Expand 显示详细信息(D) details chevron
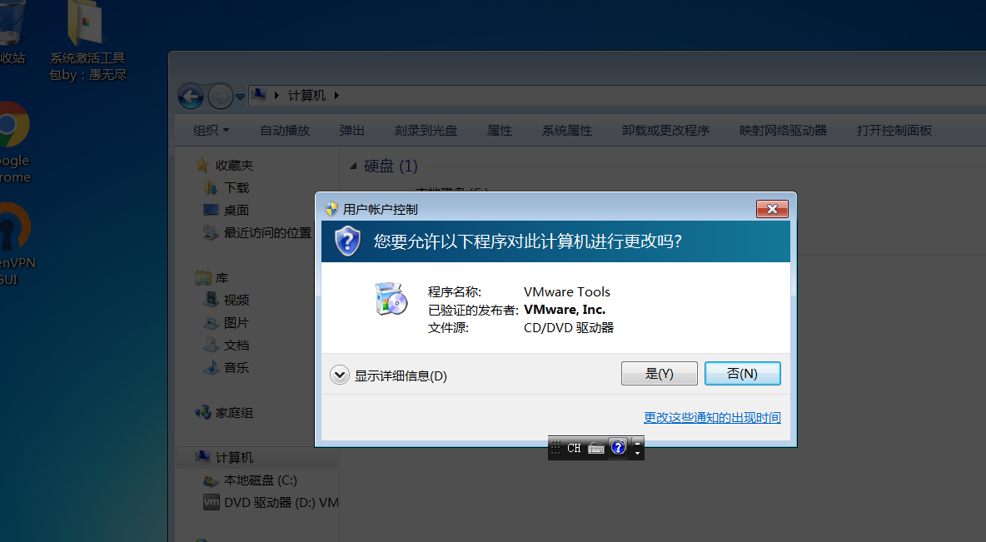The height and width of the screenshot is (542, 986). [x=340, y=375]
